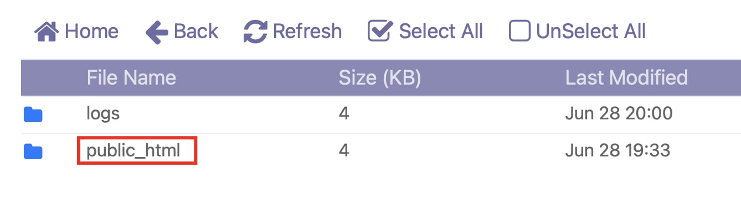Select the logs row size value
741x199 pixels.
point(344,114)
